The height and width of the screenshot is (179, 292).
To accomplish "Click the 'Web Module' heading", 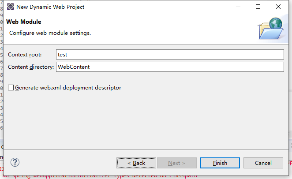I will point(24,22).
